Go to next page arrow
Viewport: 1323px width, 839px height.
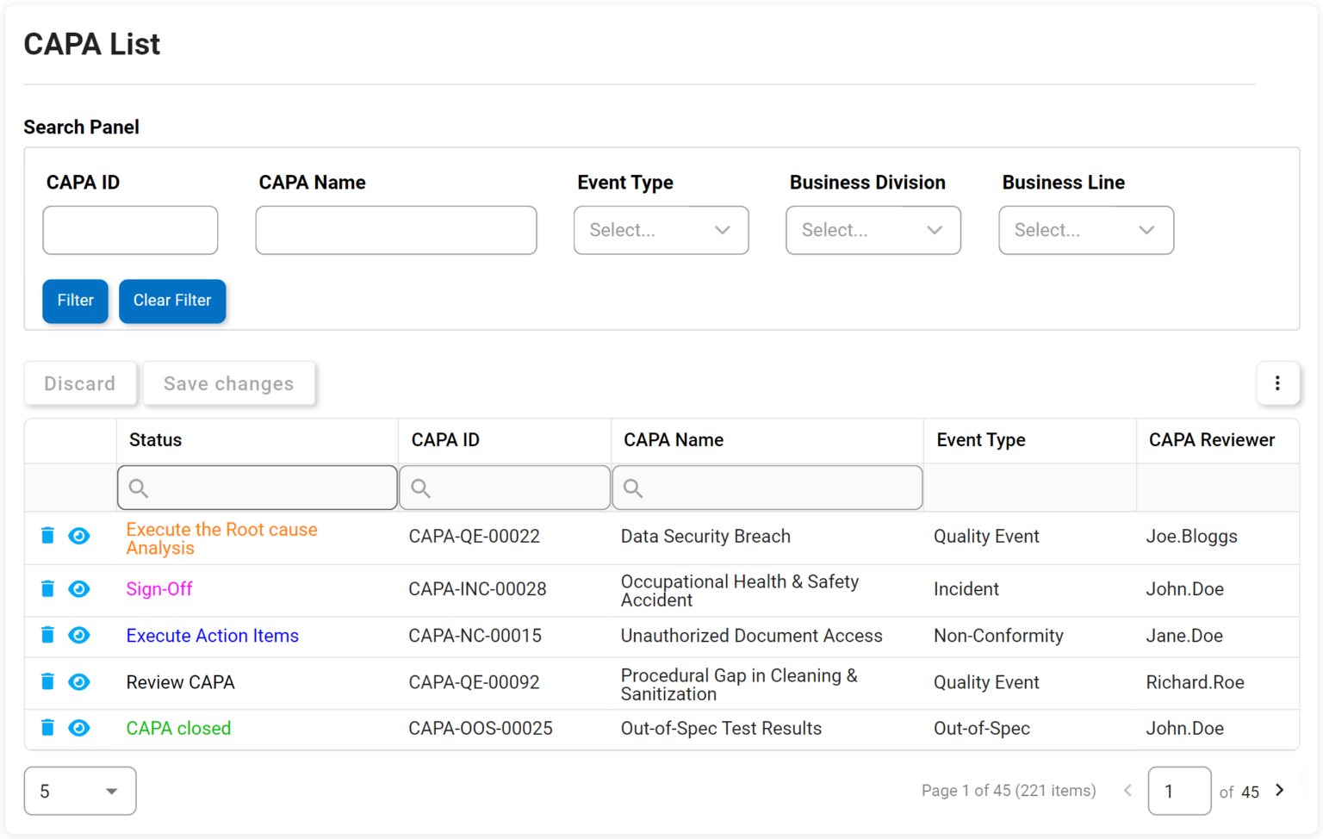coord(1280,791)
